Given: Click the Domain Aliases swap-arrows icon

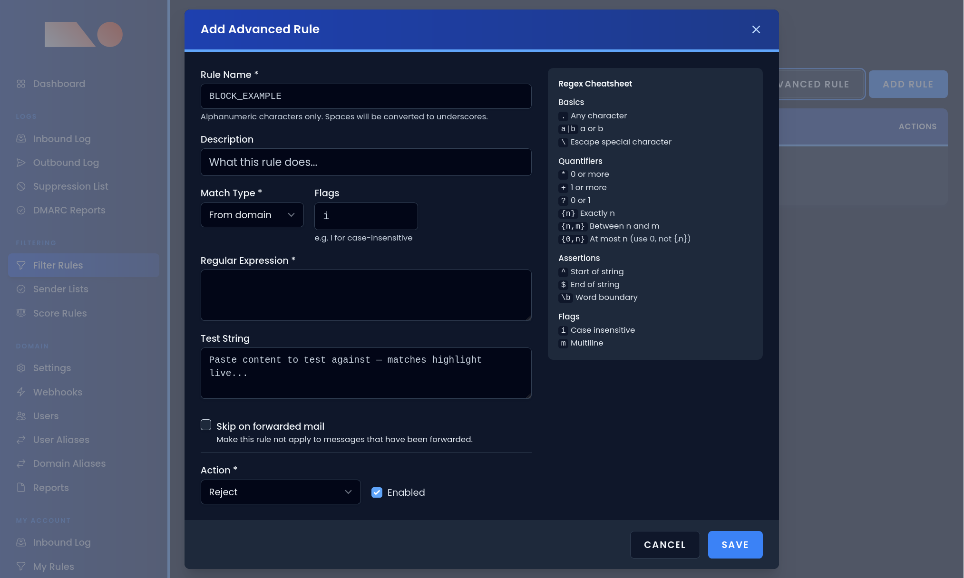Looking at the screenshot, I should point(21,463).
